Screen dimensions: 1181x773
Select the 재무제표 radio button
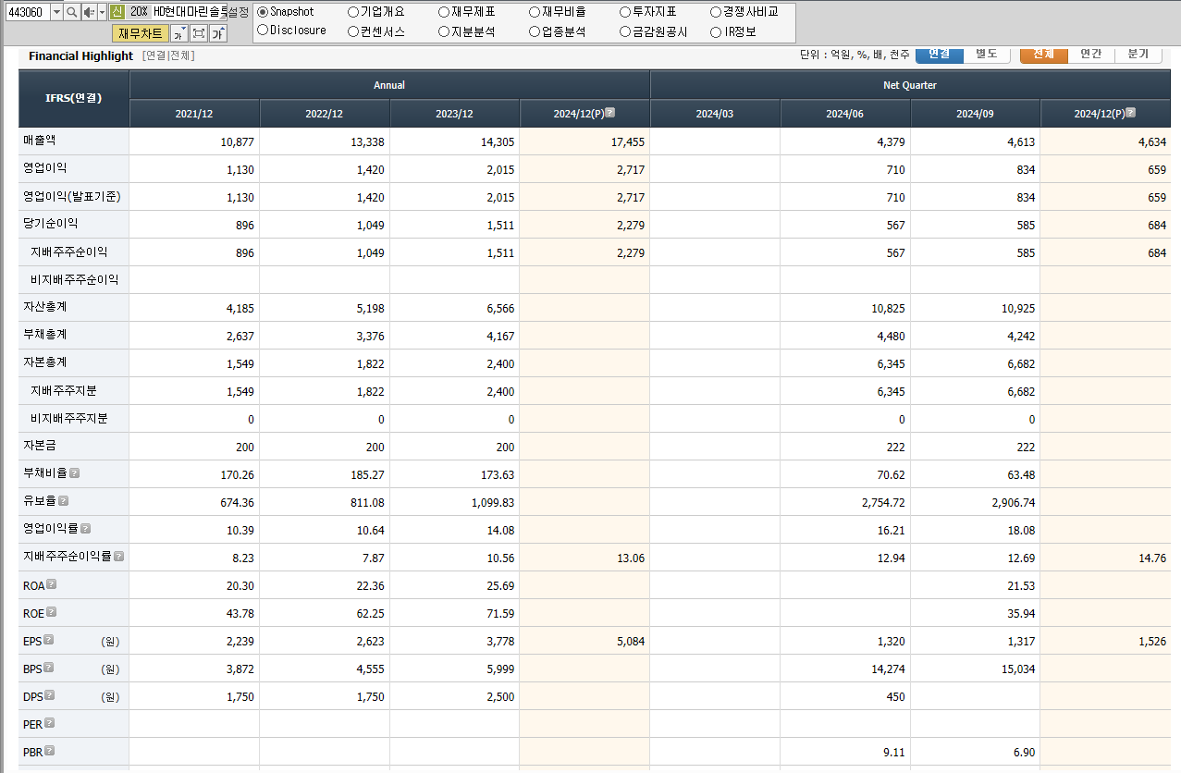tap(444, 12)
